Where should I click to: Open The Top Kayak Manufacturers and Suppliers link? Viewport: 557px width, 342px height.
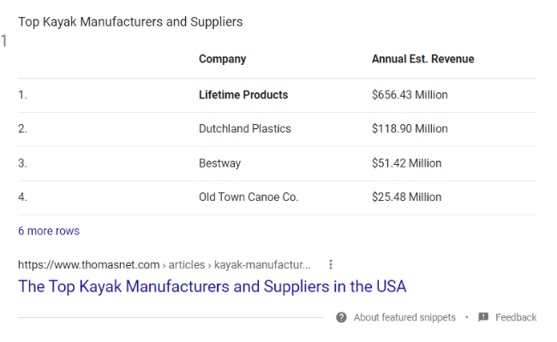212,286
